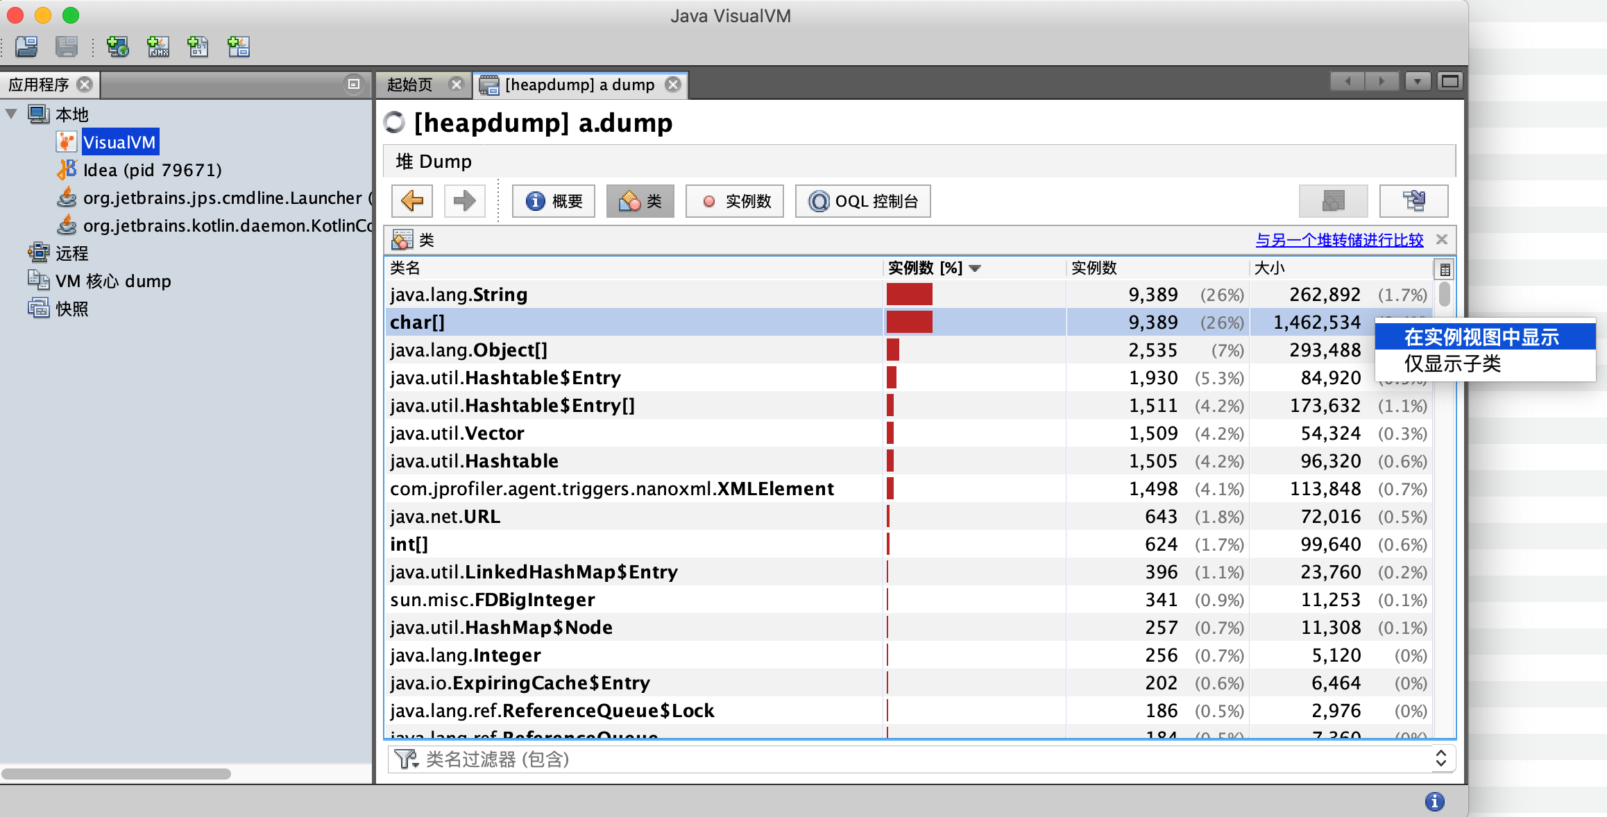Image resolution: width=1607 pixels, height=817 pixels.
Task: Click the load snapshot toolbar icon
Action: (26, 46)
